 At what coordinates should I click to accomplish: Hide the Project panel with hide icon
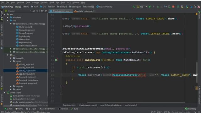[46, 11]
